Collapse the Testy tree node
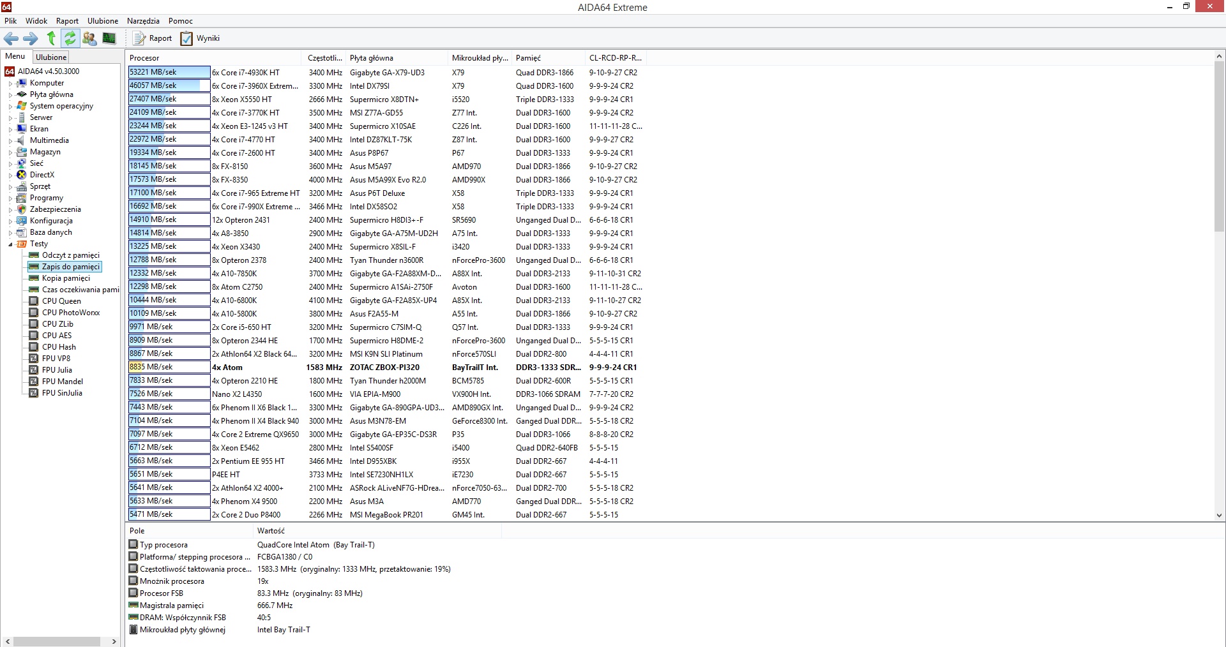This screenshot has height=647, width=1226. 10,244
